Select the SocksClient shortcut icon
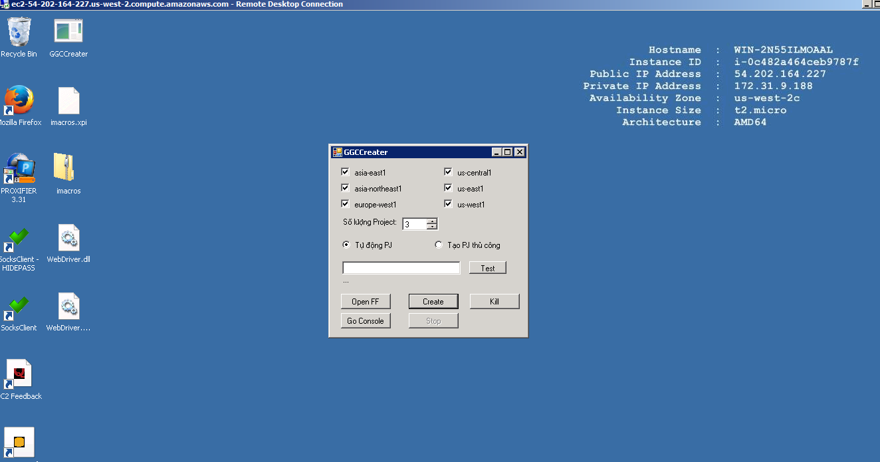Viewport: 880px width, 462px height. coord(18,307)
